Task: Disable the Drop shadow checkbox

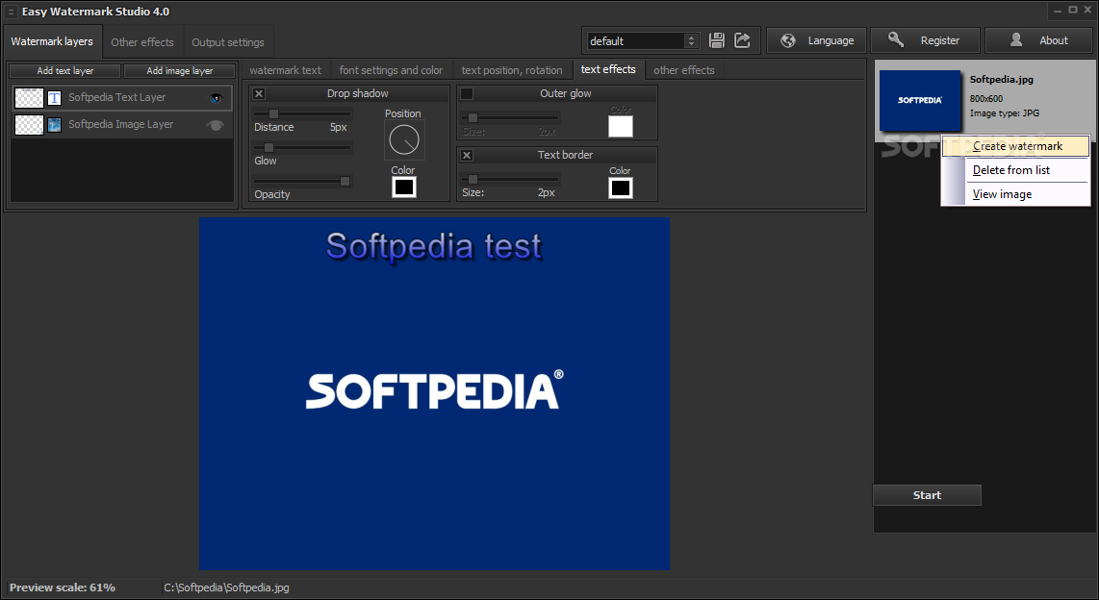Action: (259, 93)
